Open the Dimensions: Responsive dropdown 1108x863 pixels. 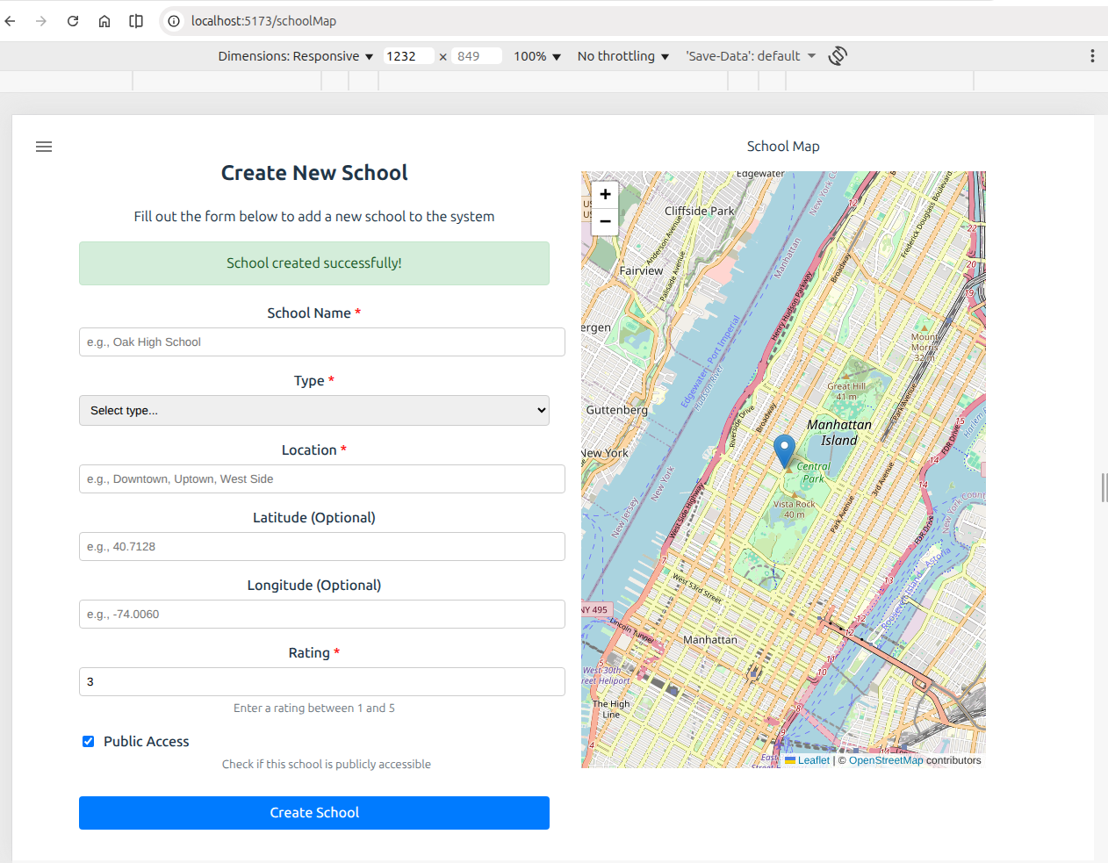coord(295,56)
